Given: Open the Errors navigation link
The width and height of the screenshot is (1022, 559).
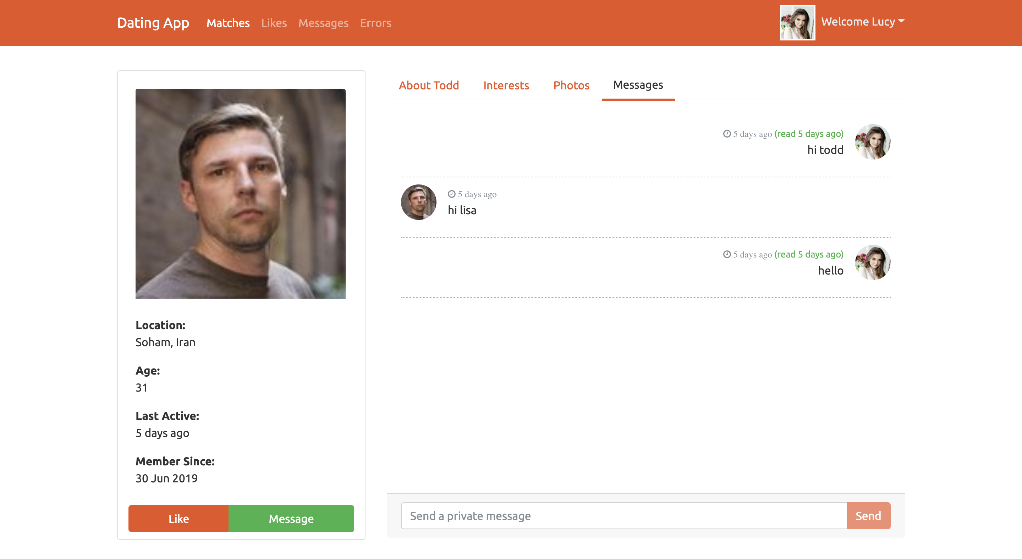Looking at the screenshot, I should pos(375,23).
